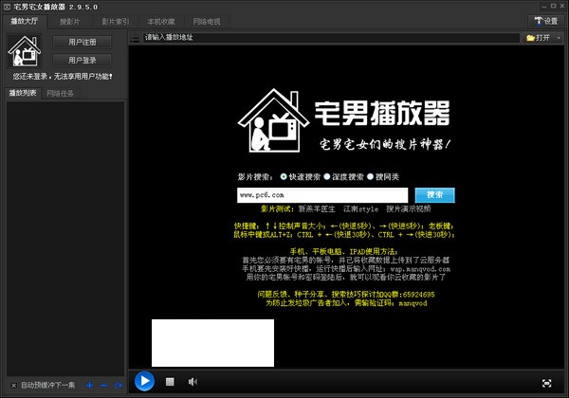This screenshot has width=569, height=398.
Task: Click the 打开 open folder button
Action: click(x=539, y=38)
